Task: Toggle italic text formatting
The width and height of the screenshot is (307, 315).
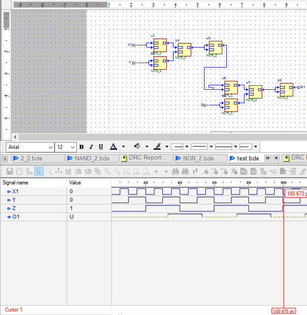Action: point(91,147)
